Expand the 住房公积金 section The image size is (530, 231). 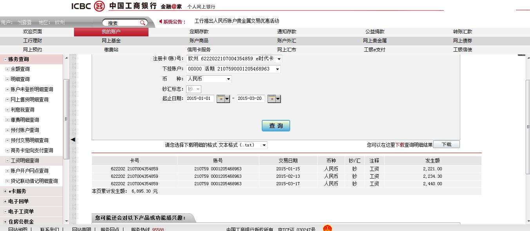coord(5,222)
